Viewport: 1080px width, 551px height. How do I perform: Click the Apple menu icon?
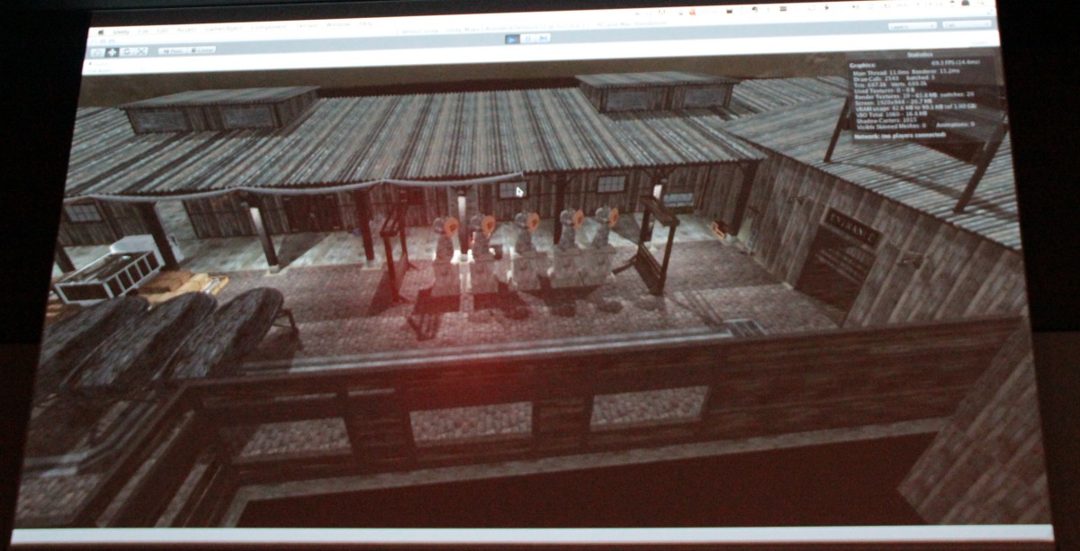point(100,32)
